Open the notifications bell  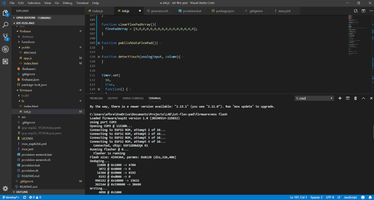tap(370, 197)
